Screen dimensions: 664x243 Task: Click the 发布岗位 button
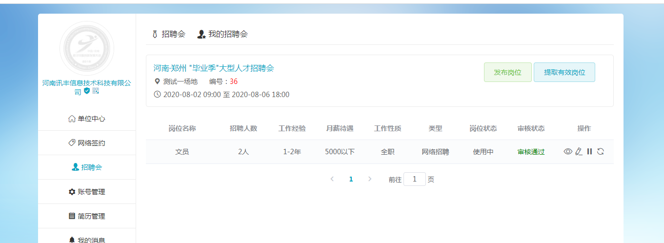click(507, 72)
